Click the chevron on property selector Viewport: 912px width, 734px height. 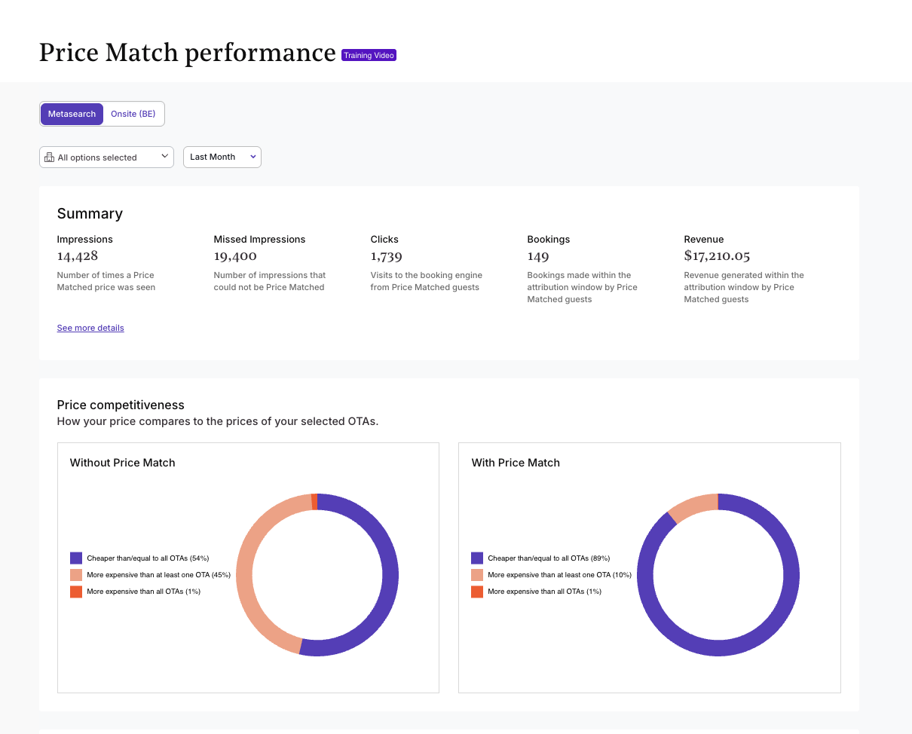[x=165, y=157]
